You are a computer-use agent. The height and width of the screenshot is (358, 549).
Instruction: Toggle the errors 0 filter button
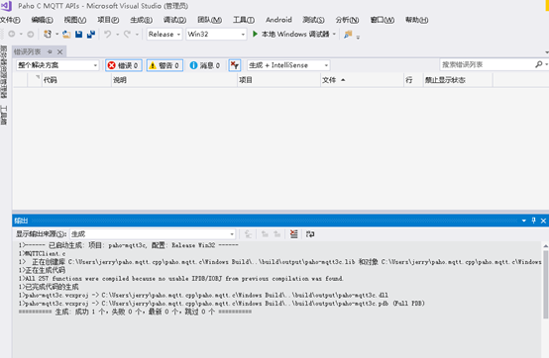coord(124,65)
